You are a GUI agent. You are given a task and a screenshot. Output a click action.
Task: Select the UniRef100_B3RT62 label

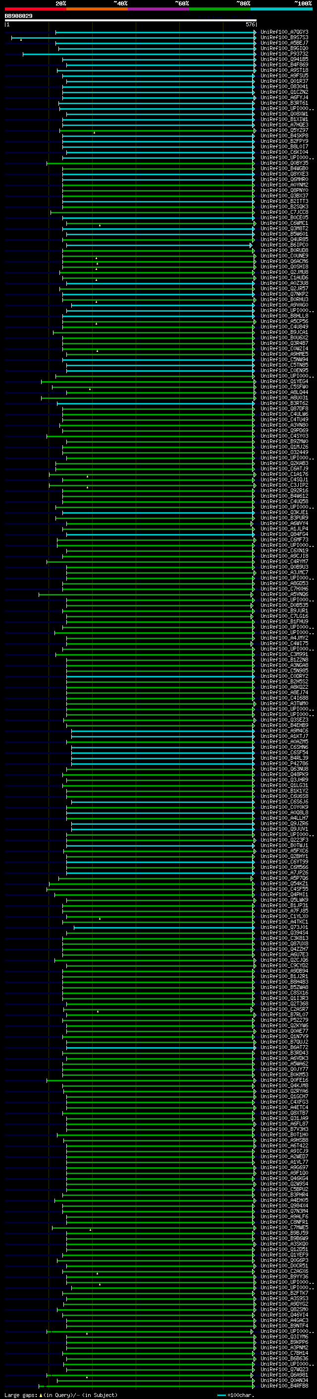coord(284,403)
